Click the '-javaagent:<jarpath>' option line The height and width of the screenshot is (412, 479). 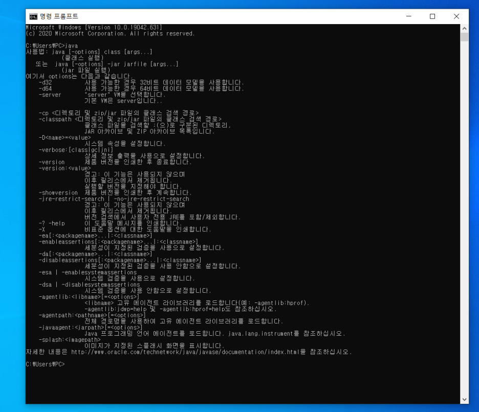[91, 328]
